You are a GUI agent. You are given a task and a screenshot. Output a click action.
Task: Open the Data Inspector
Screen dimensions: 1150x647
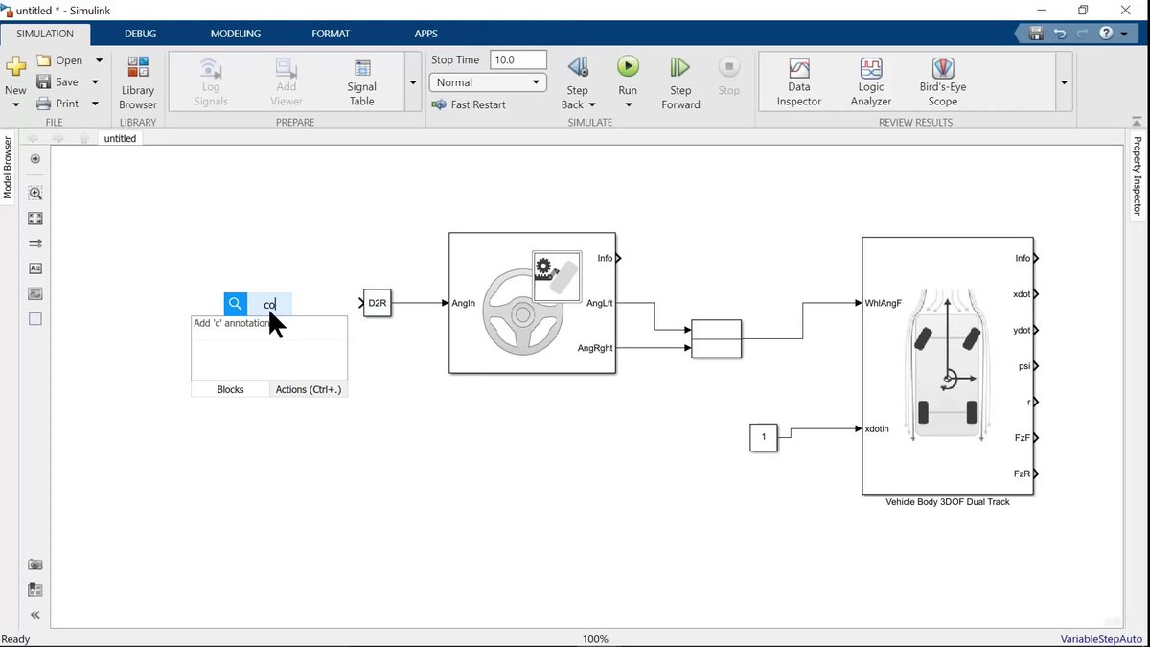[799, 82]
